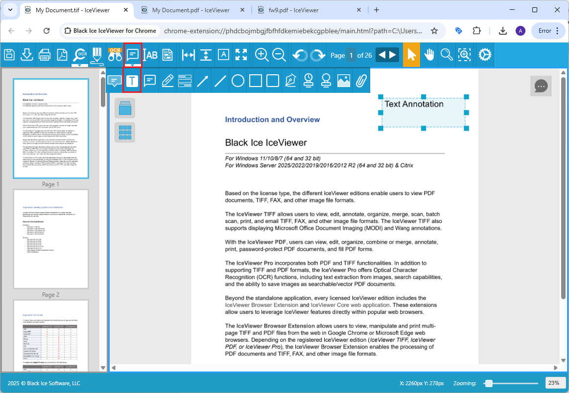This screenshot has width=569, height=393.
Task: Select the rounded rectangle annotation tool
Action: coord(273,81)
